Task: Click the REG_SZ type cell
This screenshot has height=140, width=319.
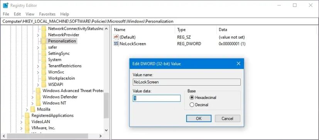Action: [x=184, y=37]
